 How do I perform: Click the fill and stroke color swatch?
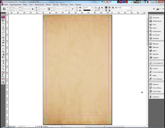(x=3, y=73)
